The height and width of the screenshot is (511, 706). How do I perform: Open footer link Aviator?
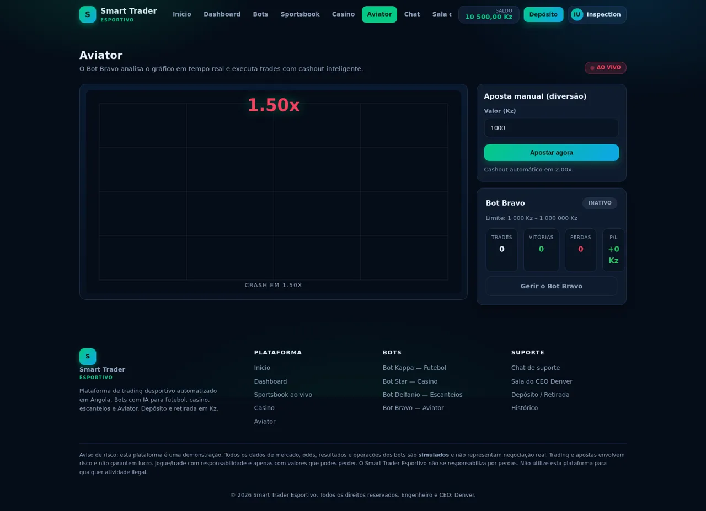[x=265, y=422]
